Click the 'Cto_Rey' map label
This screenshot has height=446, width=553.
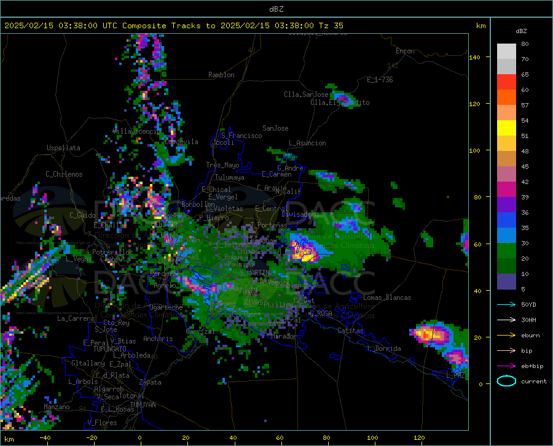[116, 323]
